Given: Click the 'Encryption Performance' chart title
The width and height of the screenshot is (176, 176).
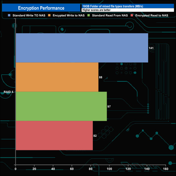Looking at the screenshot, I should (41, 8).
